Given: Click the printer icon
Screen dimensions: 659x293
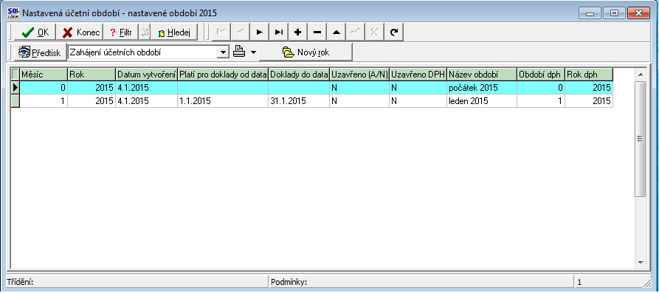Looking at the screenshot, I should coord(239,52).
